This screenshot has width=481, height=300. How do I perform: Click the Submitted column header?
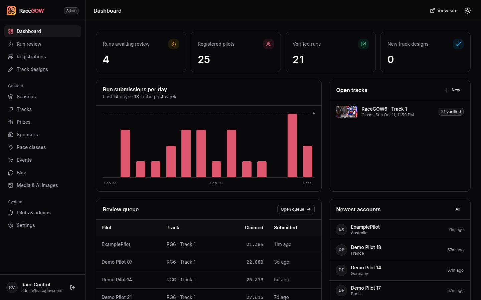[286, 228]
